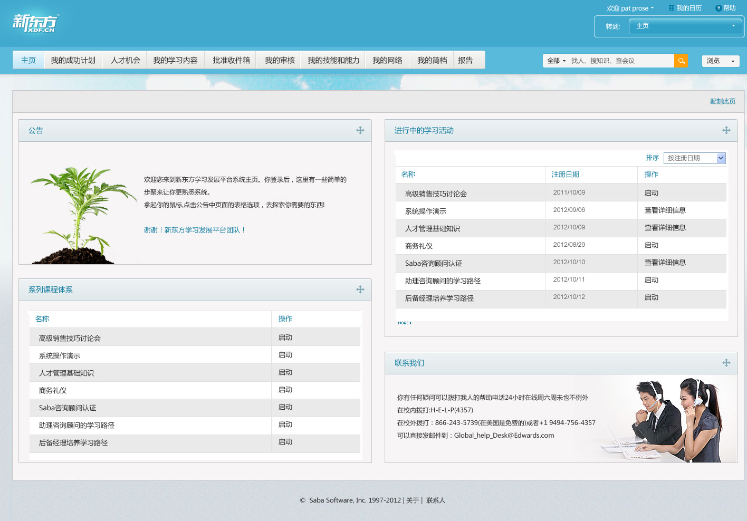Click the 排序 sort label
The image size is (747, 521).
tap(653, 158)
